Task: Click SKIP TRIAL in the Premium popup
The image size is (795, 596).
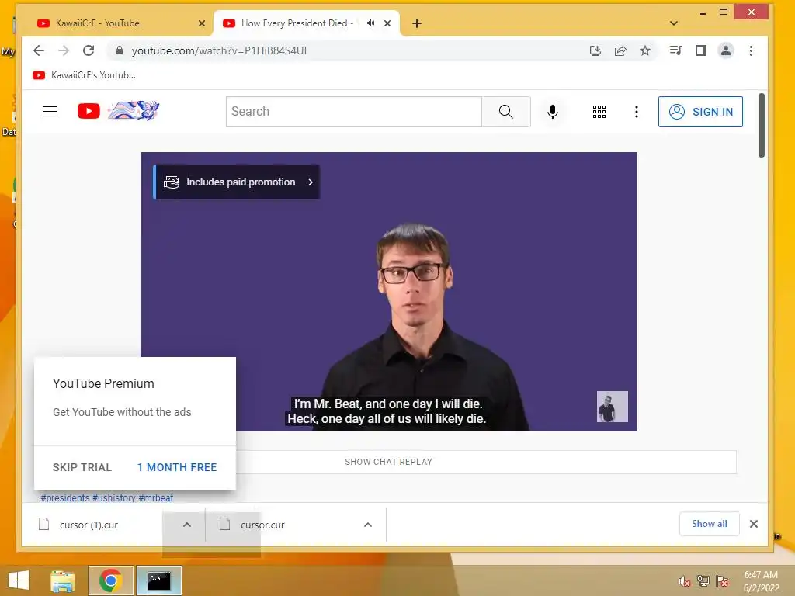Action: [82, 467]
